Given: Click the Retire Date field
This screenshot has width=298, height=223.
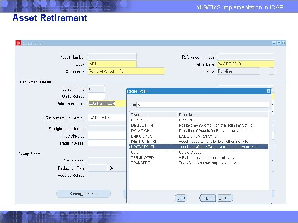Looking at the screenshot, I should pyautogui.click(x=245, y=64).
